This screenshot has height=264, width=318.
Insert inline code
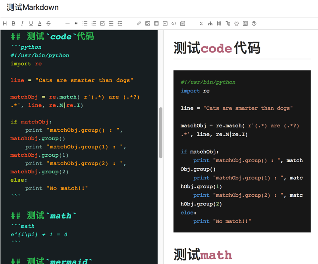point(174,23)
